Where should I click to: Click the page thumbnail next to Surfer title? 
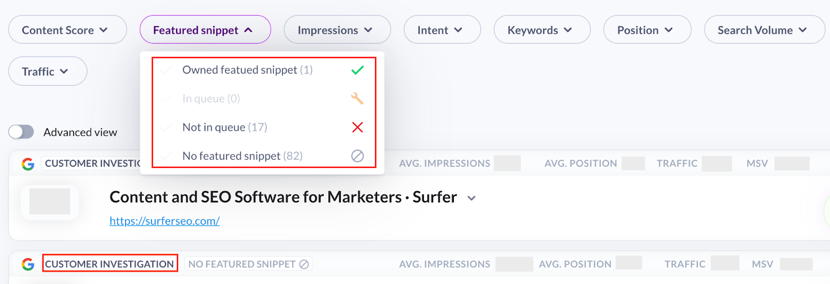pos(50,202)
